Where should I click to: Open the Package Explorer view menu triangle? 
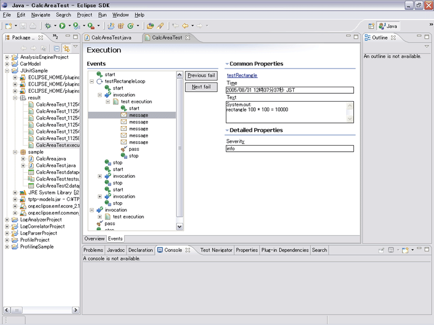click(75, 47)
